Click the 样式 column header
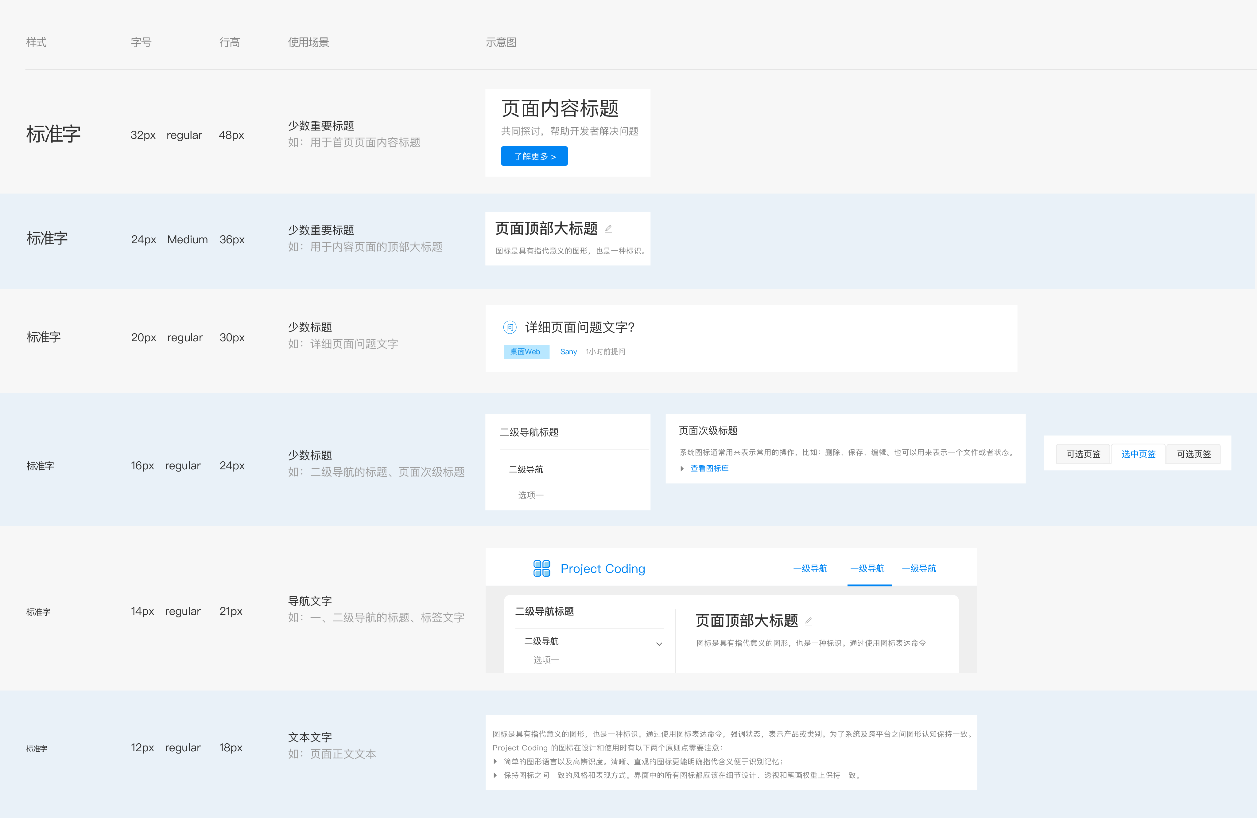 (x=37, y=42)
